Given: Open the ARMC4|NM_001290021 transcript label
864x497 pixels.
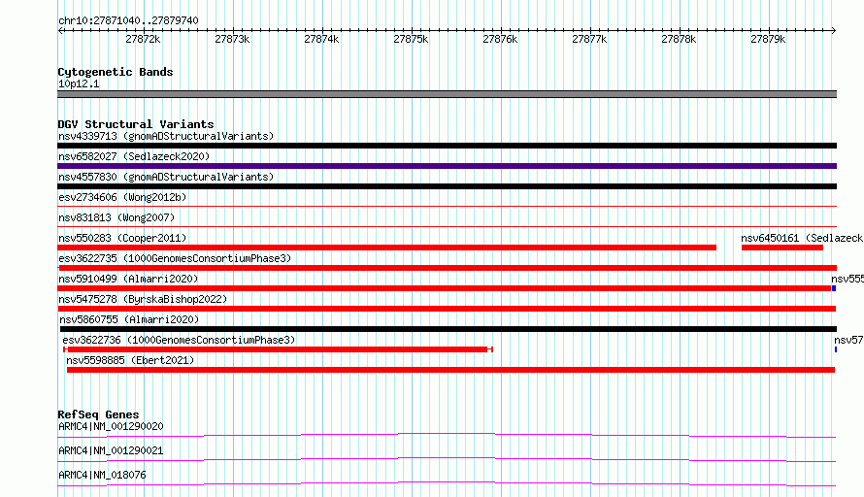Looking at the screenshot, I should [x=111, y=450].
